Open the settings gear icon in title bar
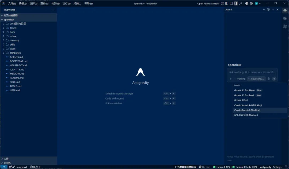 coord(251,3)
